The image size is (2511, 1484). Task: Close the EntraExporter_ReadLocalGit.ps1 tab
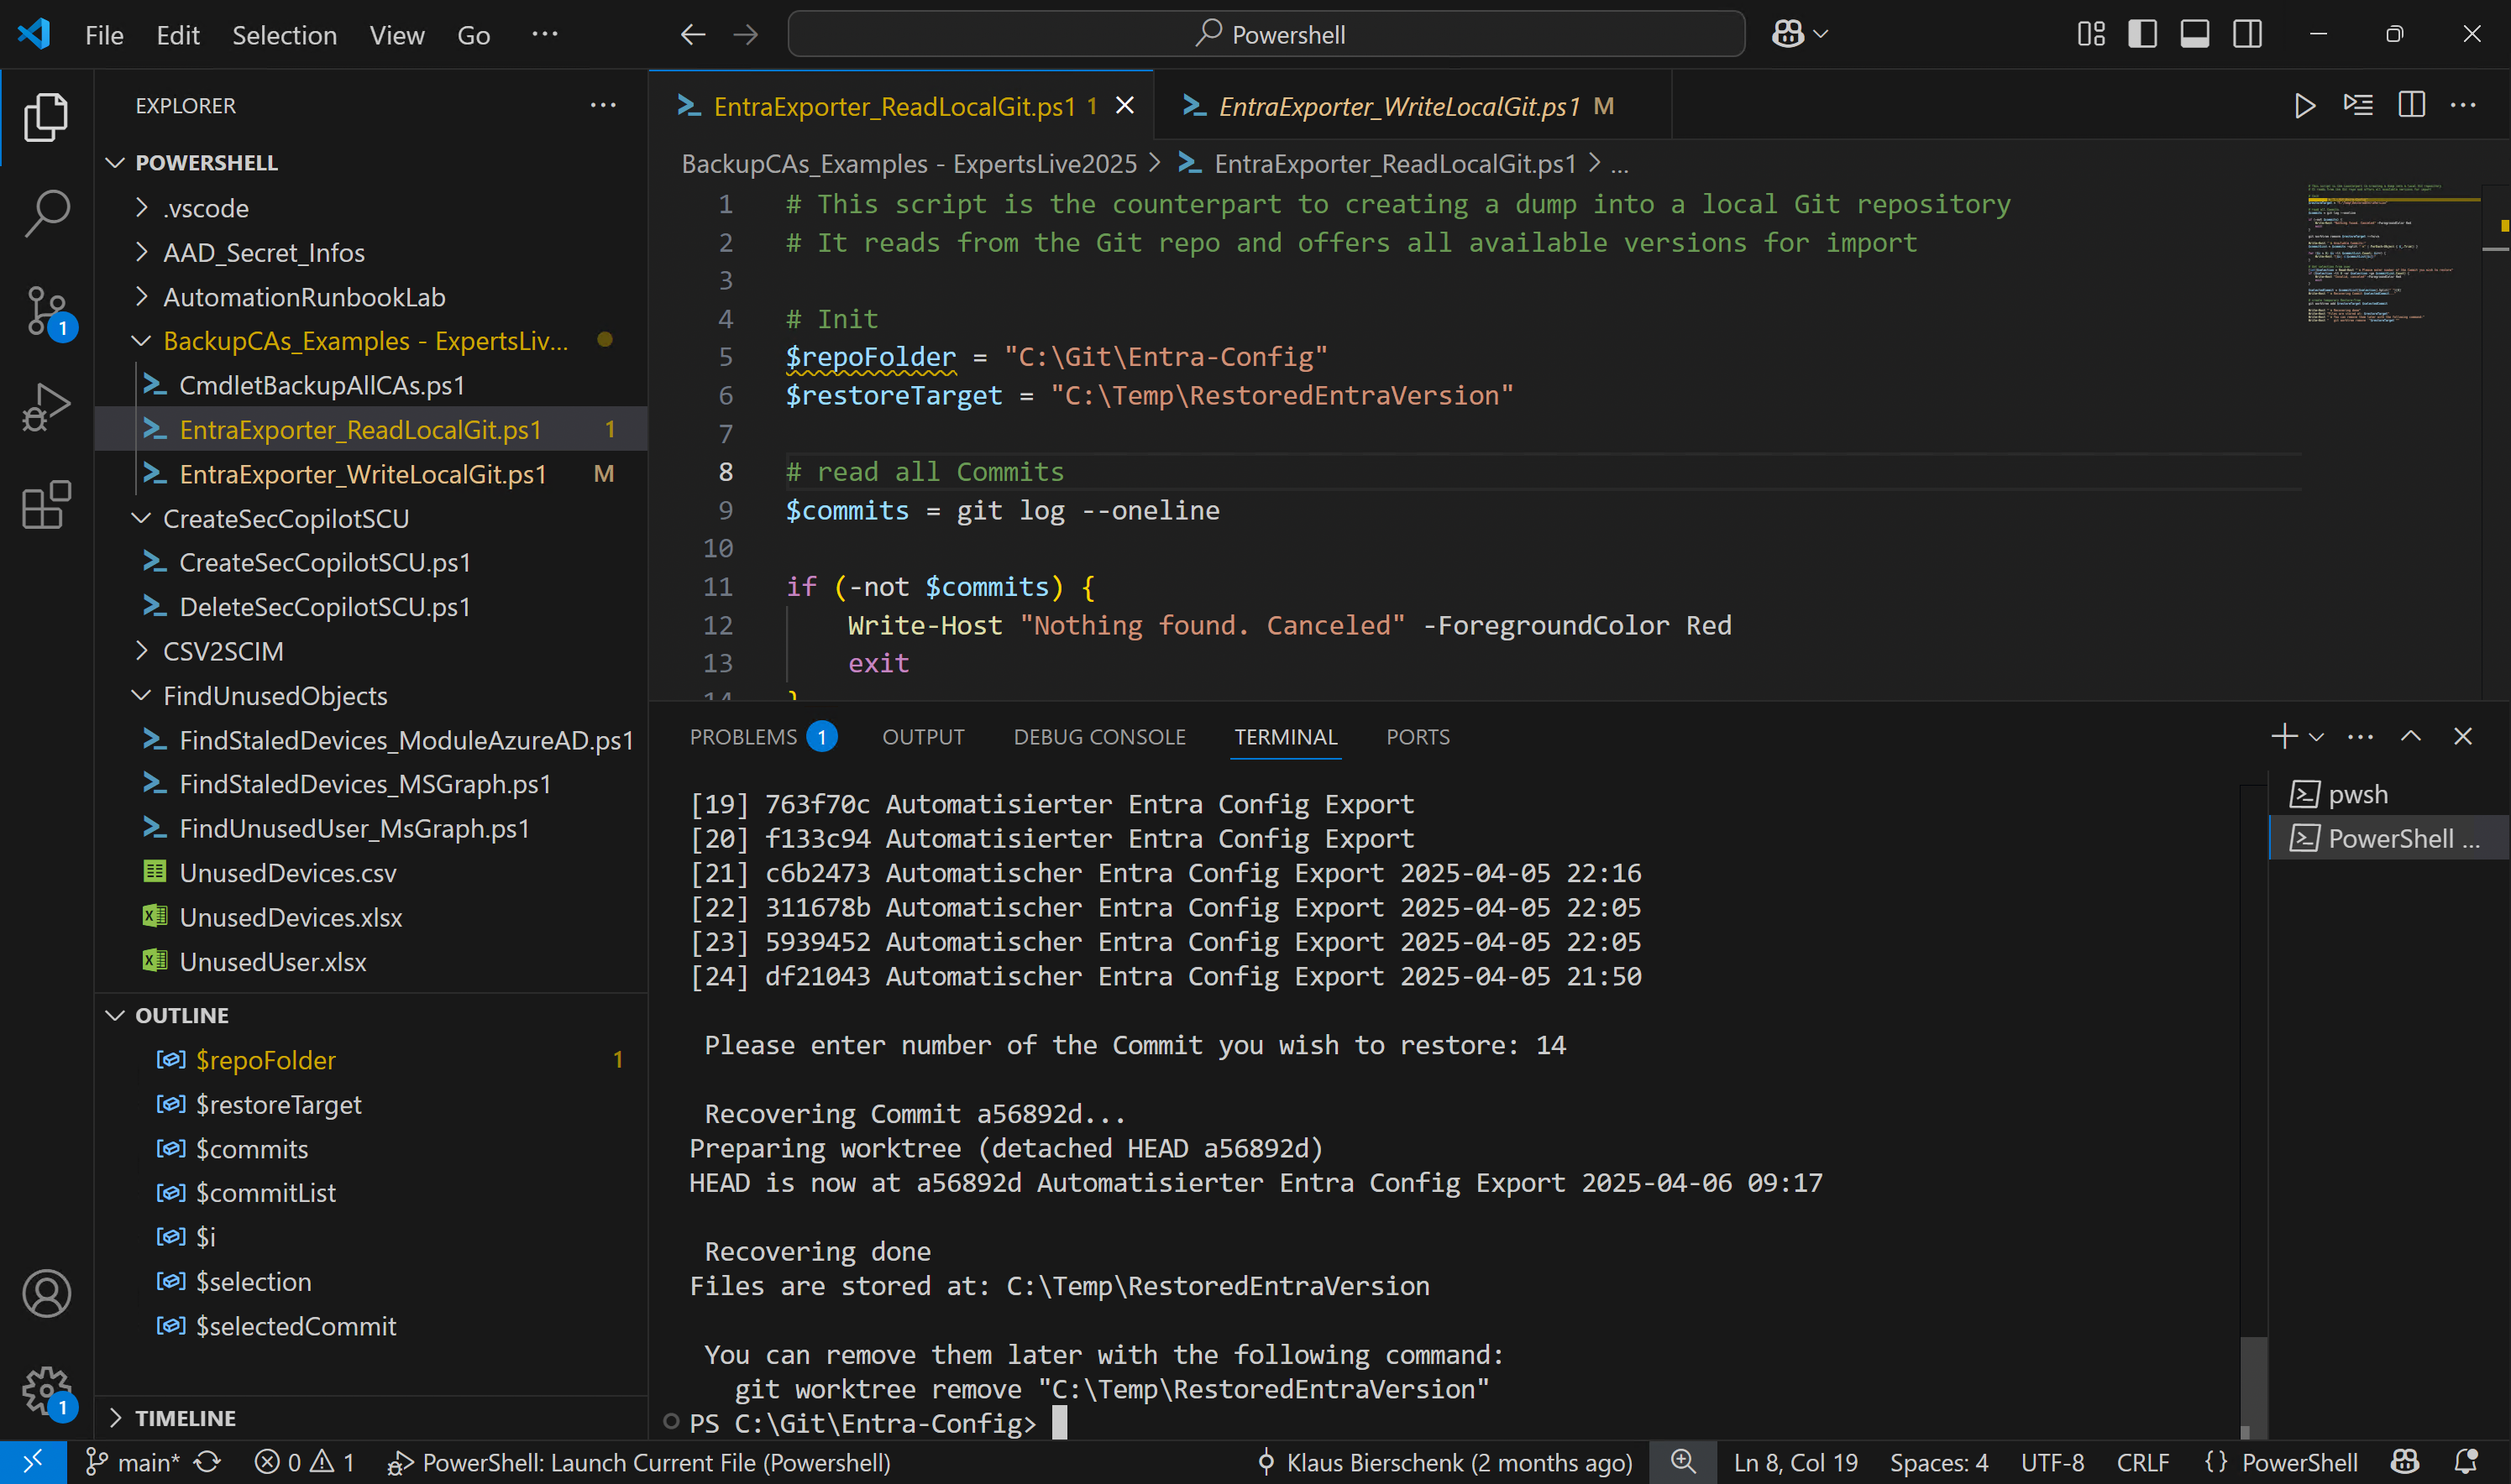tap(1124, 106)
